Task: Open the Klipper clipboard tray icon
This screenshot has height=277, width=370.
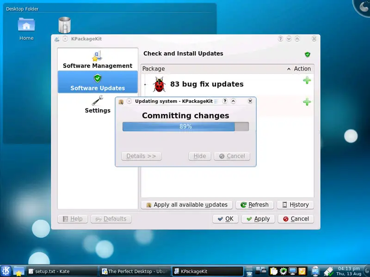Action: [x=273, y=271]
